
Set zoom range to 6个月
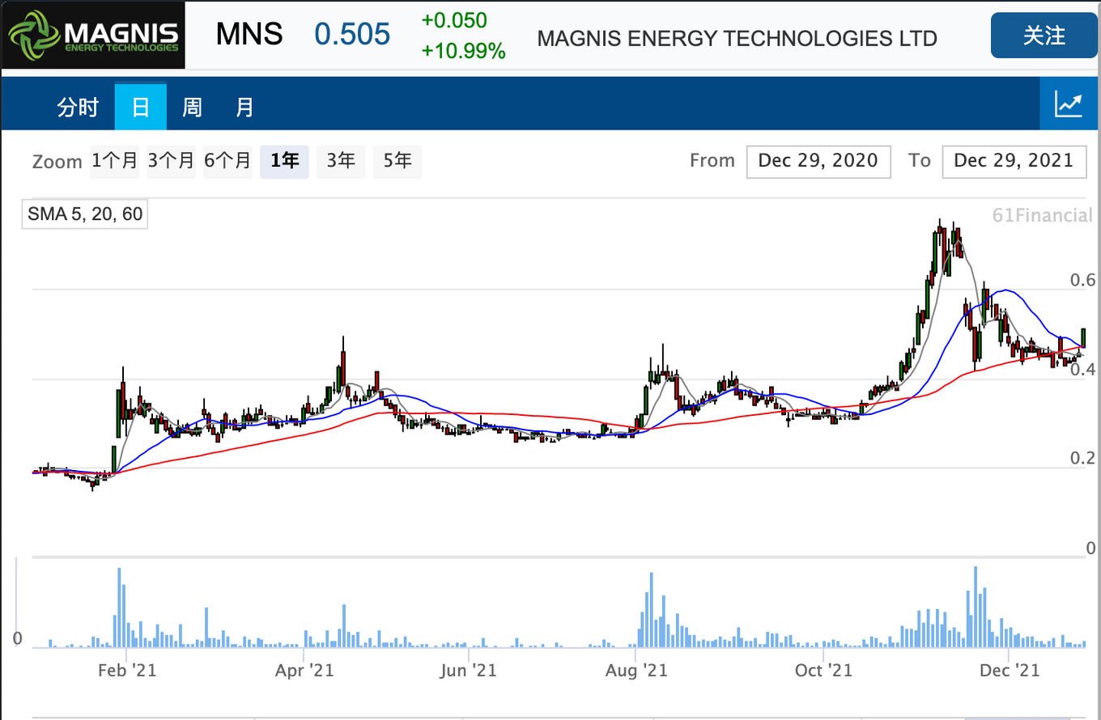[x=227, y=161]
